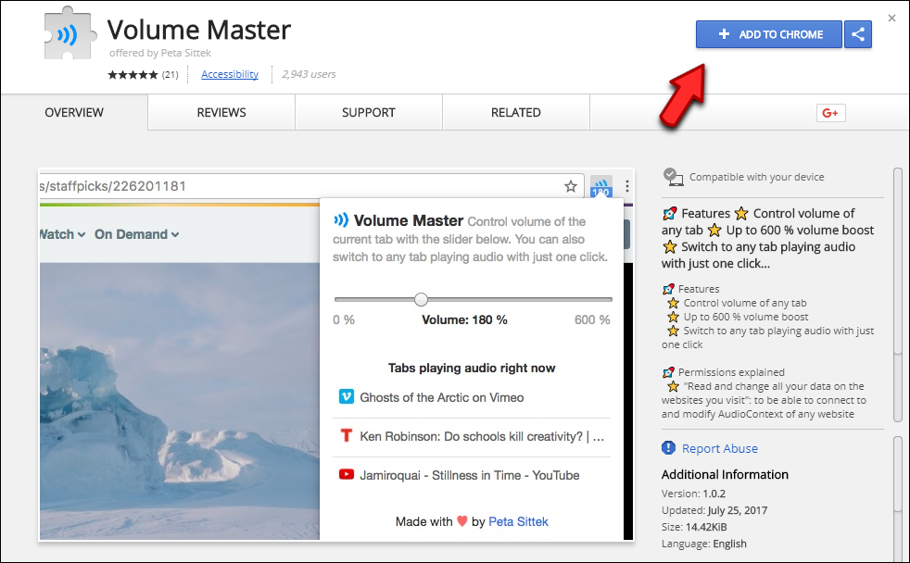The width and height of the screenshot is (910, 563).
Task: Click the Report Abuse exclamation icon
Action: [668, 447]
